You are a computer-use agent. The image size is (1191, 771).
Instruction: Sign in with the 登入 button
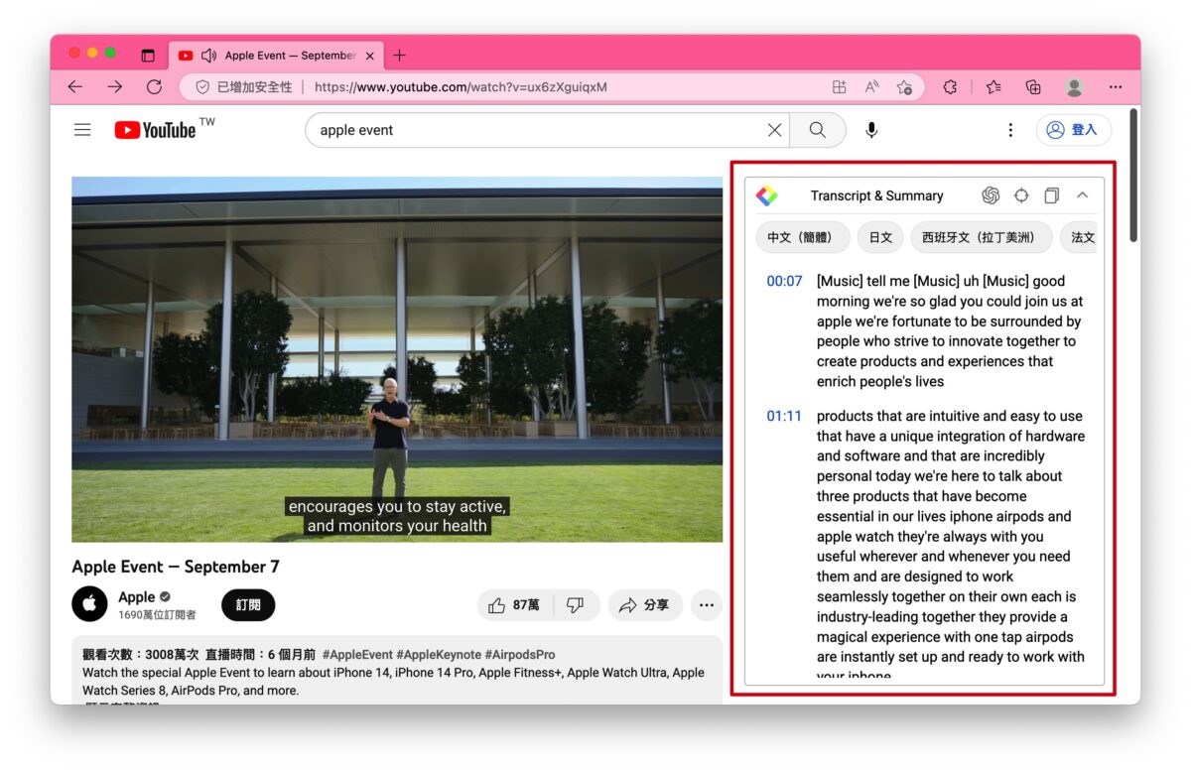(1074, 130)
